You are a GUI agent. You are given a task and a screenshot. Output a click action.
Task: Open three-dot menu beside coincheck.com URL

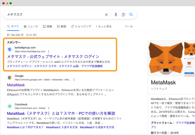tap(49, 108)
